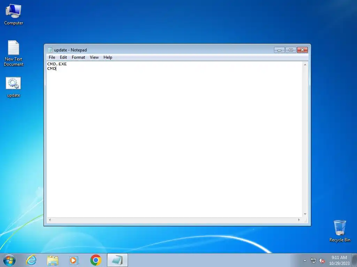Screen dimensions: 357x267
Task: Select the Computer desktop icon
Action: 14,15
